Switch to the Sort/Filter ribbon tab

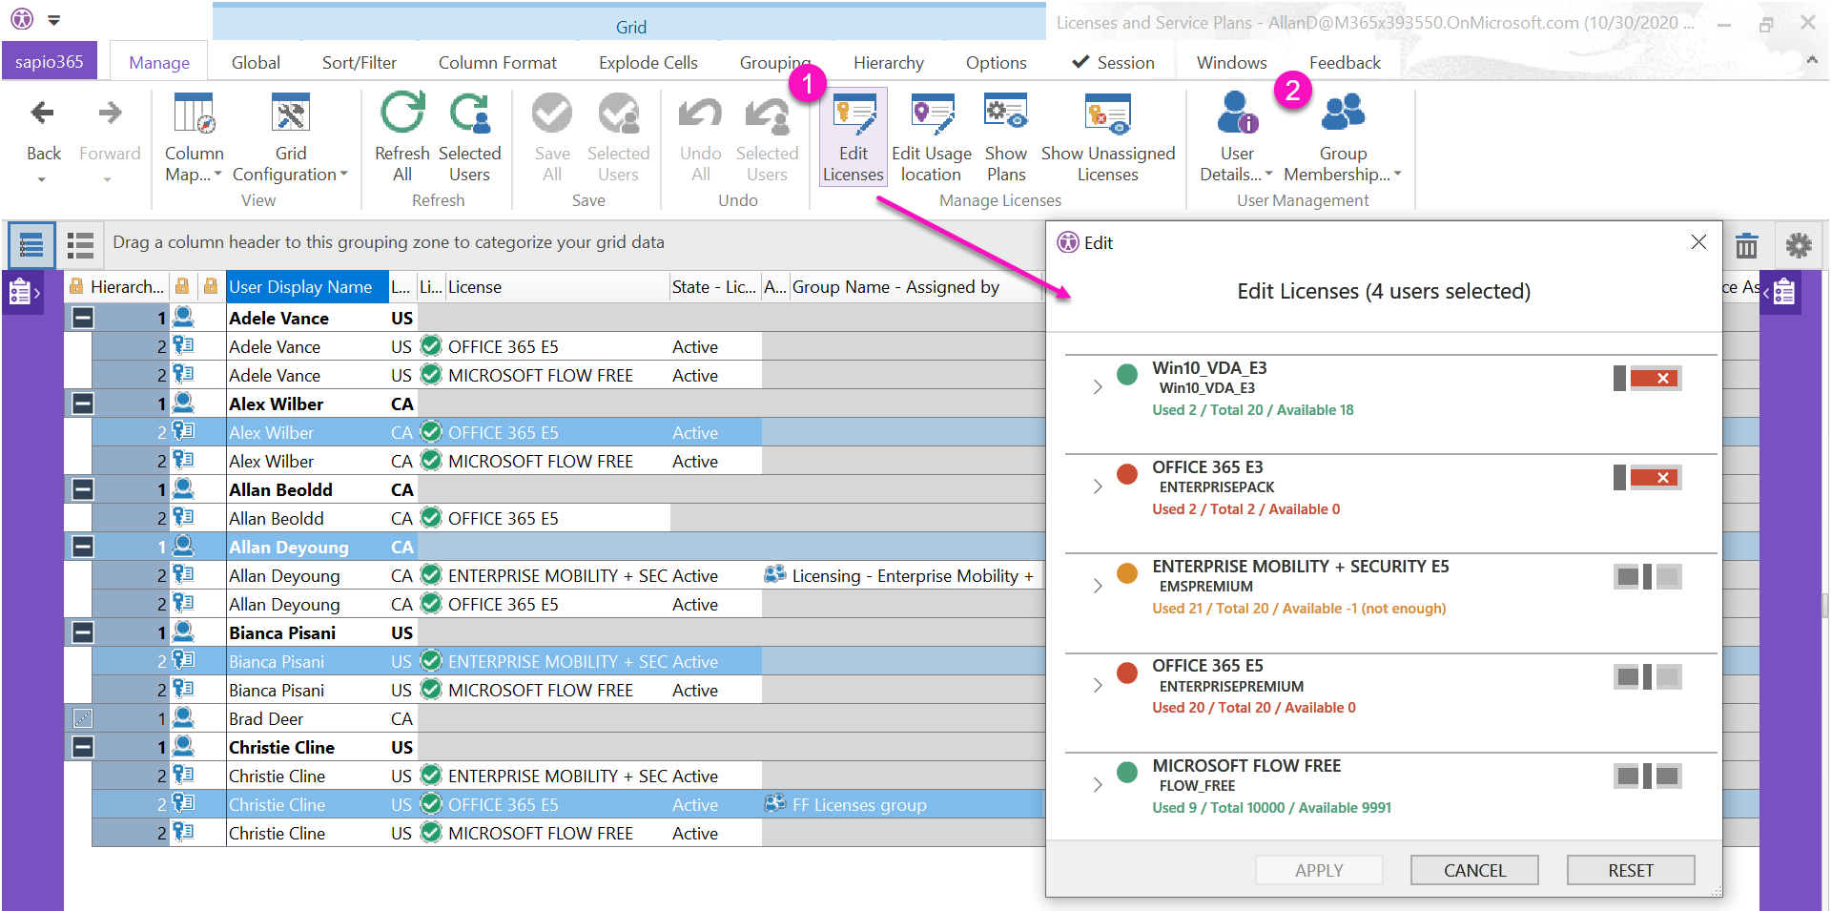[359, 63]
